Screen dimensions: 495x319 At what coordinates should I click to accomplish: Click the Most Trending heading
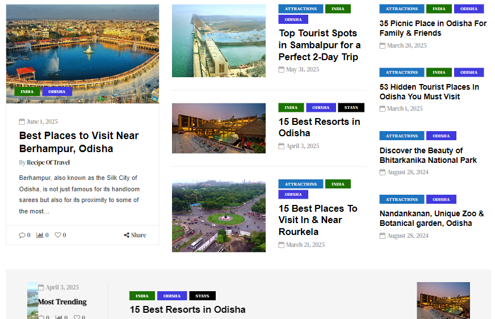coord(62,302)
